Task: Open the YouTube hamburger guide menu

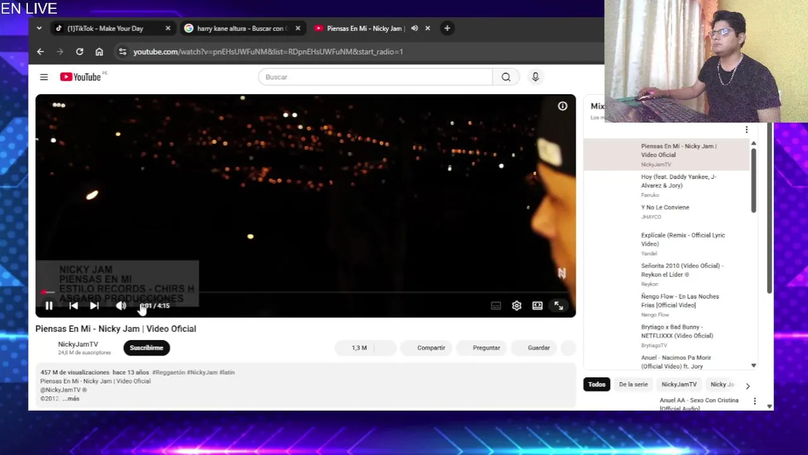Action: [44, 77]
